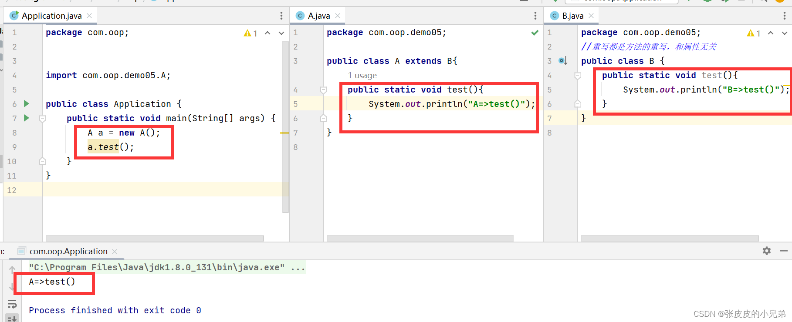Click the warning indicator in B.java

point(754,33)
